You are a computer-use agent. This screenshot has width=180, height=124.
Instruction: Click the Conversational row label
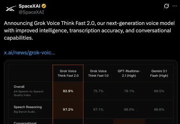pos(25,123)
